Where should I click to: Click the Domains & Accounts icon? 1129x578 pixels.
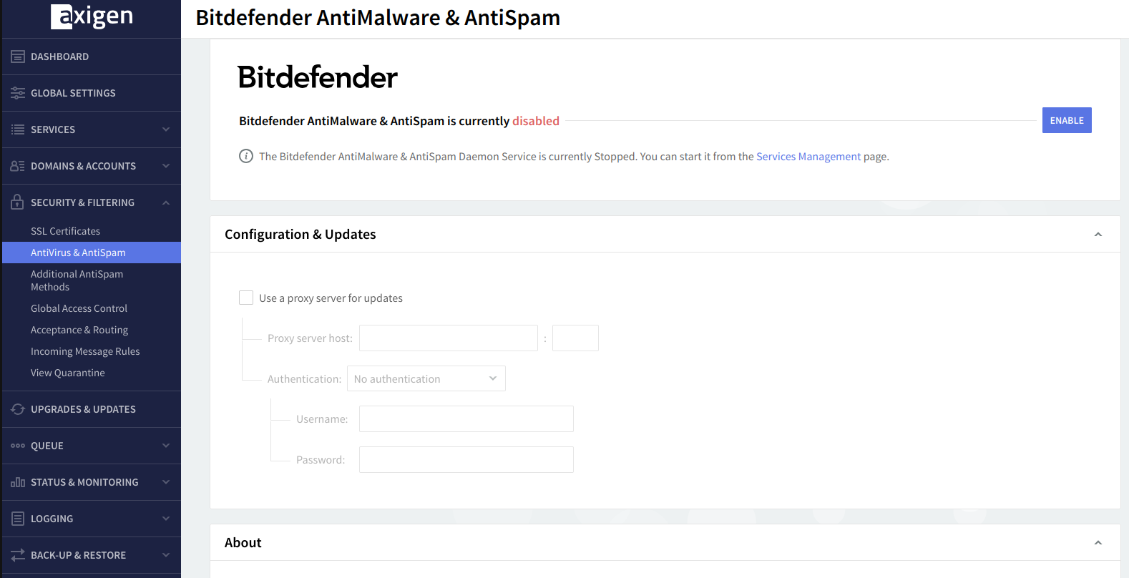pyautogui.click(x=18, y=166)
